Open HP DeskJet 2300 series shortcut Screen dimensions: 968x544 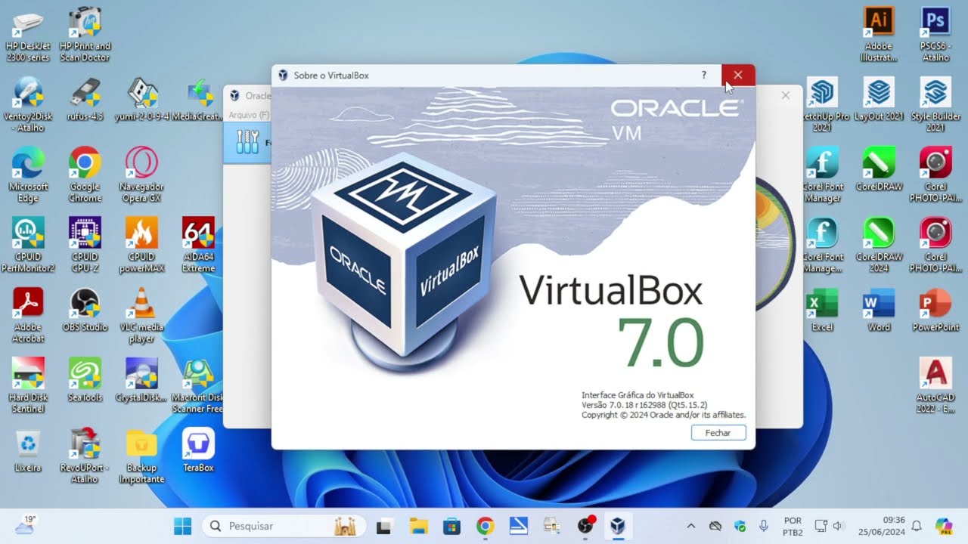pos(28,35)
